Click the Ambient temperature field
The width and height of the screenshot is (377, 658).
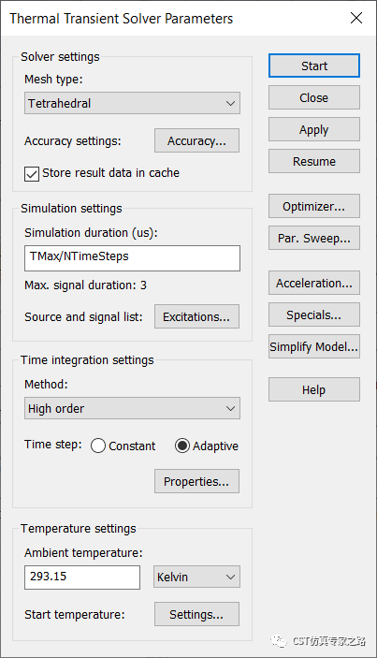(x=82, y=577)
